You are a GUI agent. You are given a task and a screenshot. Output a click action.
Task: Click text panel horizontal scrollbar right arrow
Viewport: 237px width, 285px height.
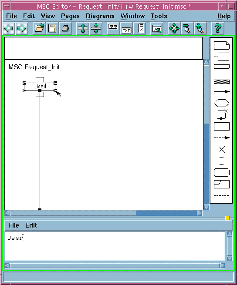(x=223, y=265)
